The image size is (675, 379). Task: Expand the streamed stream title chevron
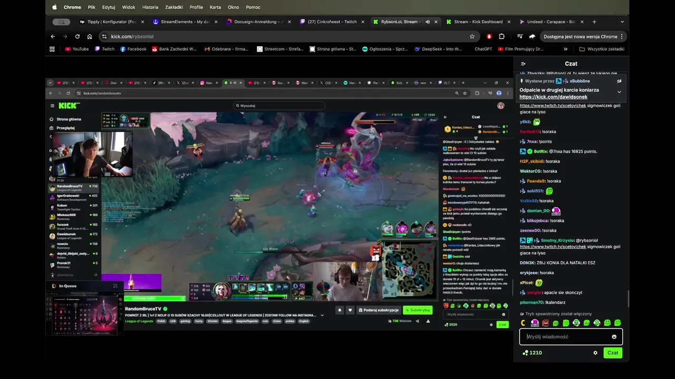322,315
